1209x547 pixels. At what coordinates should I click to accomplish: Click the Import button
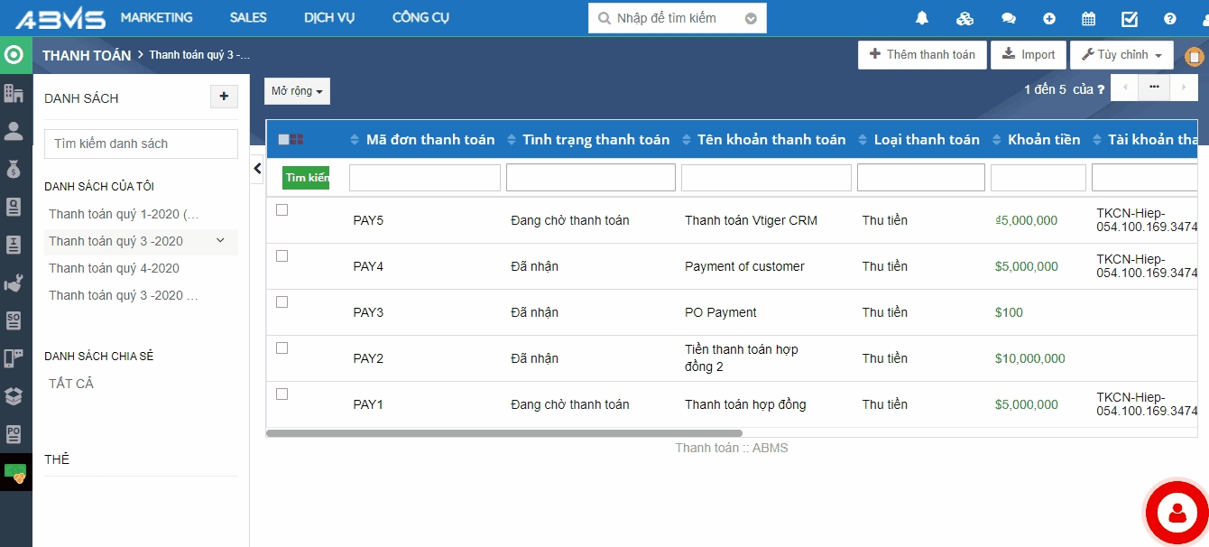click(1029, 55)
